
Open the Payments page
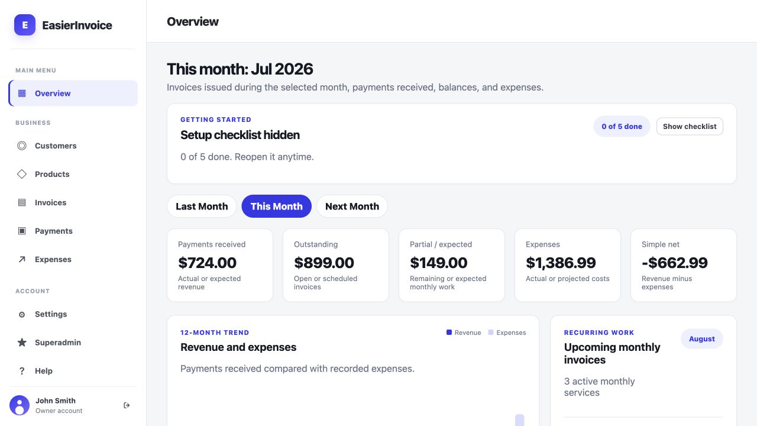[x=73, y=231]
